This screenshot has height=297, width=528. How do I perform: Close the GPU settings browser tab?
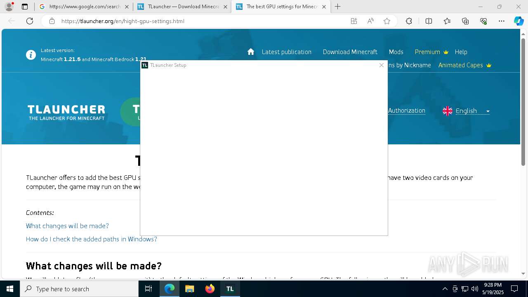coord(324,7)
